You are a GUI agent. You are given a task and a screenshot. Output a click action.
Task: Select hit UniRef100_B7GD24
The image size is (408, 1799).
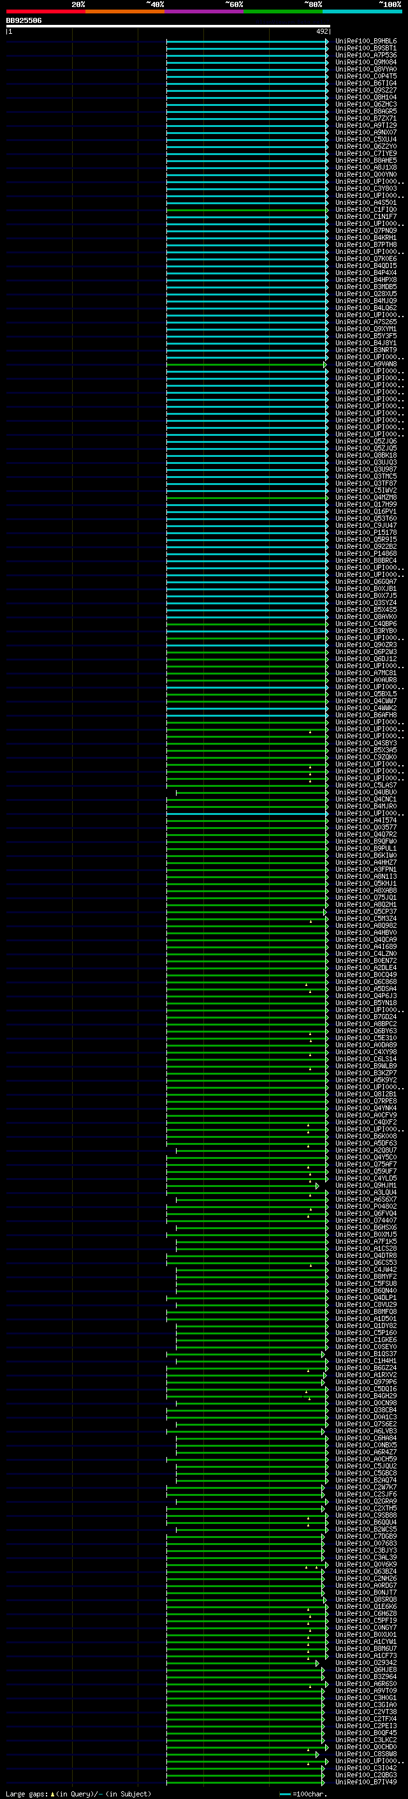(365, 1016)
